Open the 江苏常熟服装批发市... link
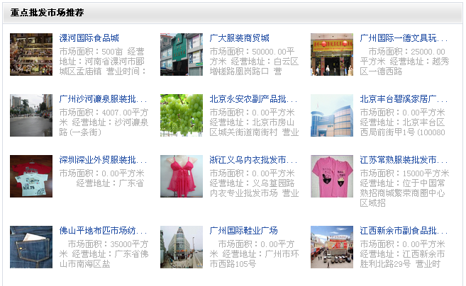Image resolution: width=466 pixels, height=286 pixels. [x=404, y=159]
